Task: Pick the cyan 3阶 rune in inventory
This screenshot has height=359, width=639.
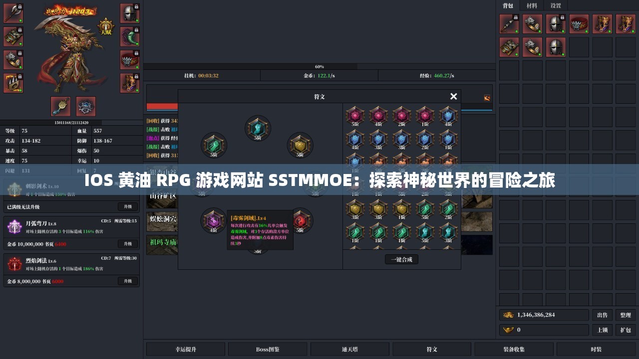Action: click(449, 233)
